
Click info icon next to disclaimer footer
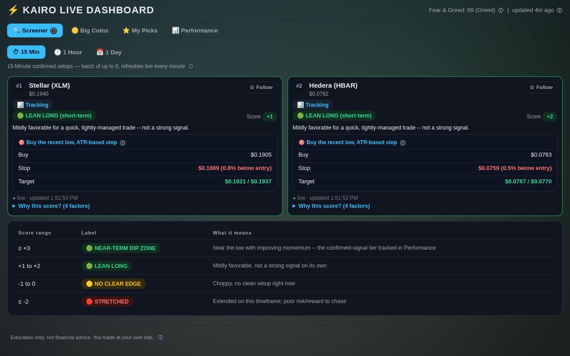click(160, 337)
